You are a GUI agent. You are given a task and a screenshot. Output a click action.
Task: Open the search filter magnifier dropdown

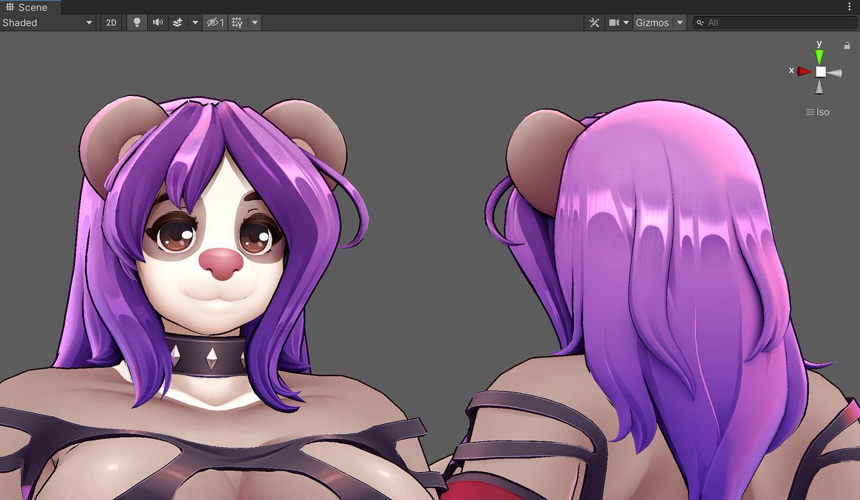[x=700, y=23]
